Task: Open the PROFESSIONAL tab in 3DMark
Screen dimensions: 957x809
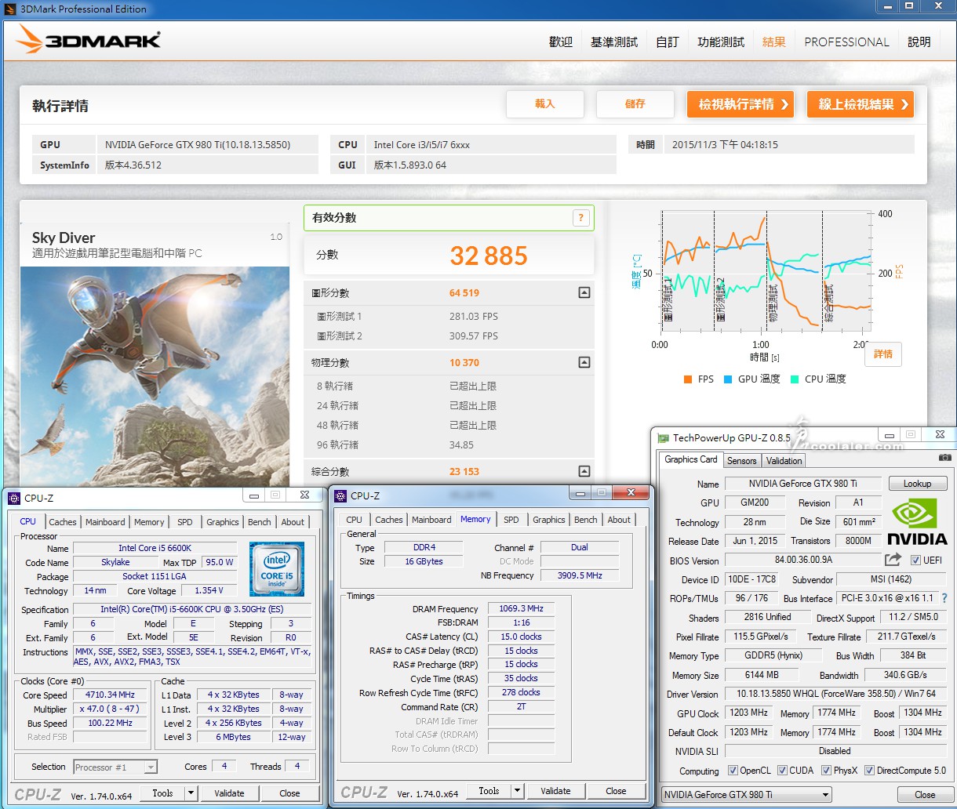Action: tap(846, 42)
